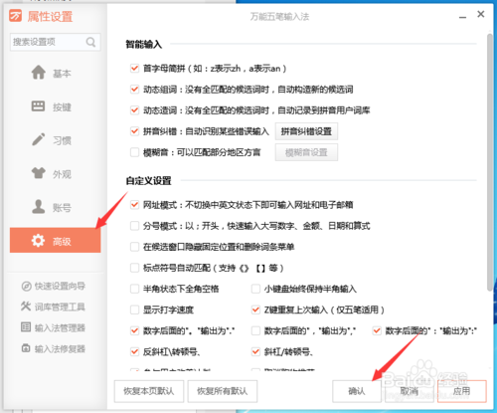Click the 词库管理工具 tools icon

pos(26,307)
